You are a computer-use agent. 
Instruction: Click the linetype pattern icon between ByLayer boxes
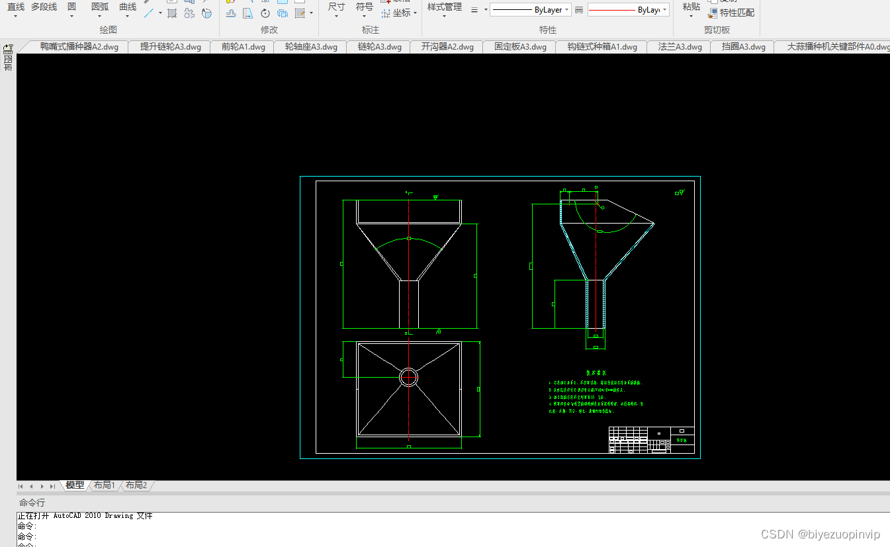[x=579, y=10]
